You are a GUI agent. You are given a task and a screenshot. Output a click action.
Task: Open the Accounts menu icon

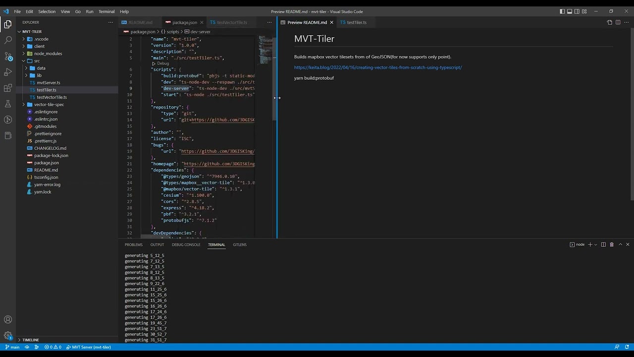(8, 320)
